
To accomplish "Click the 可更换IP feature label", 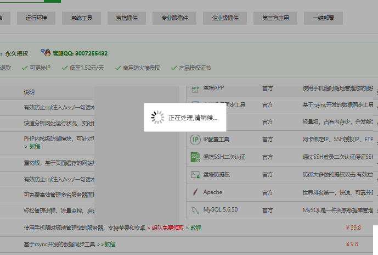I will 40,68.
